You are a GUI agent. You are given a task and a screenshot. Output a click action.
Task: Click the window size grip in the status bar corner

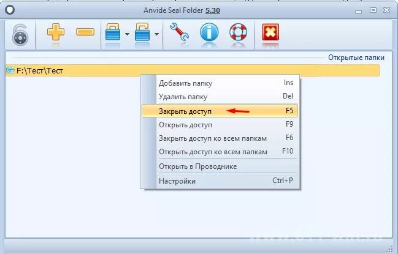[x=389, y=249]
